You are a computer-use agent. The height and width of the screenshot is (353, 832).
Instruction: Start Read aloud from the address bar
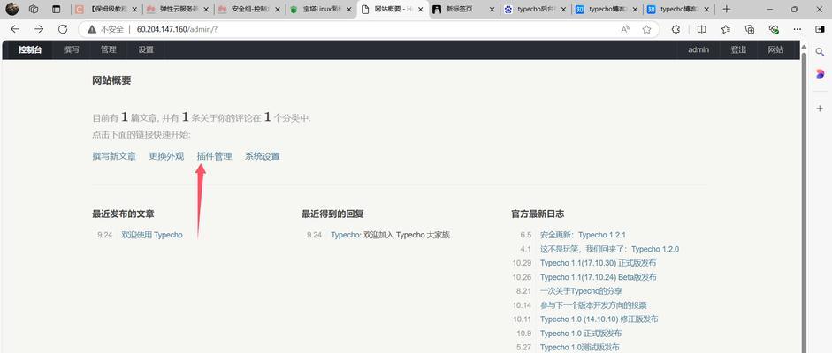coord(626,30)
